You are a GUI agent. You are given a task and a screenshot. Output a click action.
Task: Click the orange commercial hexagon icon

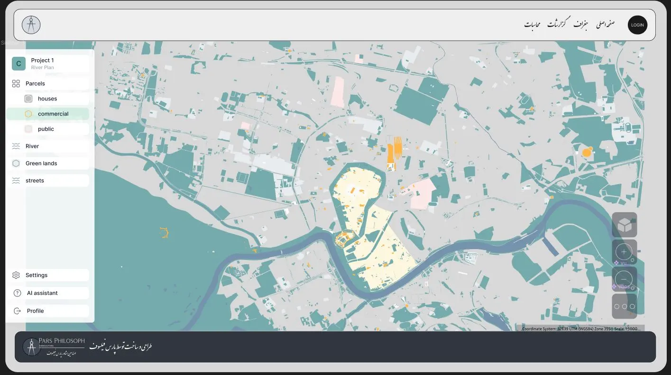[28, 114]
